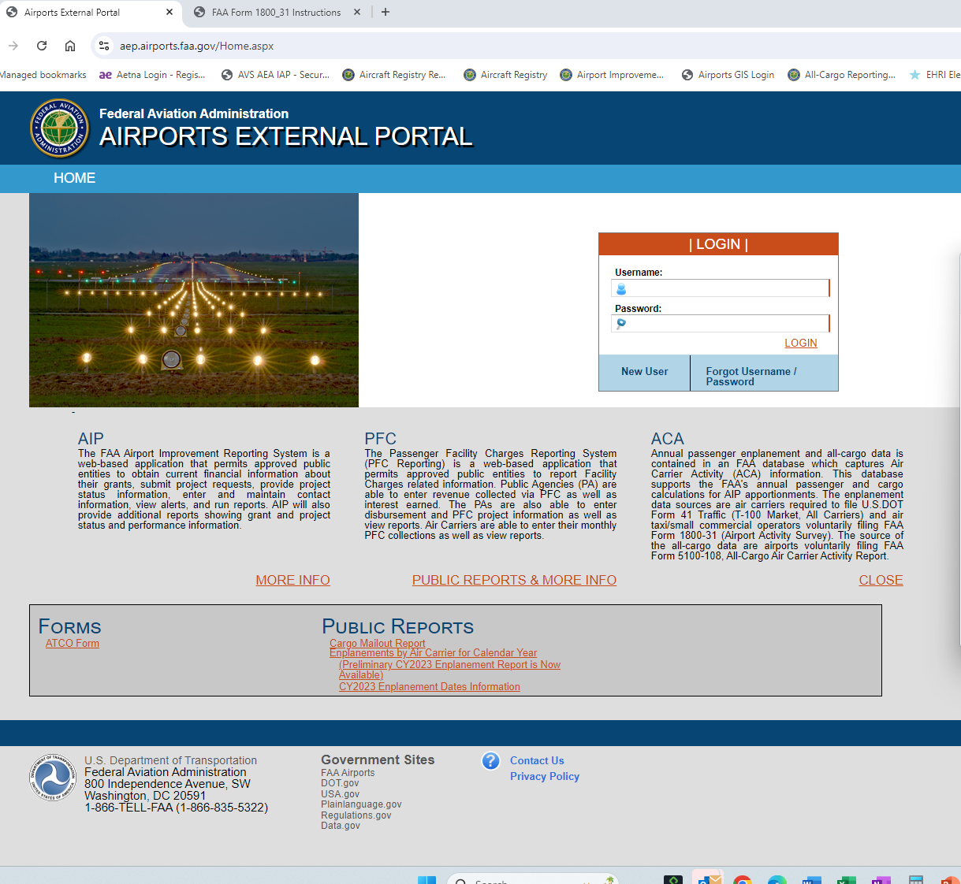Click the orange LOGIN link
This screenshot has width=961, height=884.
pyautogui.click(x=801, y=343)
